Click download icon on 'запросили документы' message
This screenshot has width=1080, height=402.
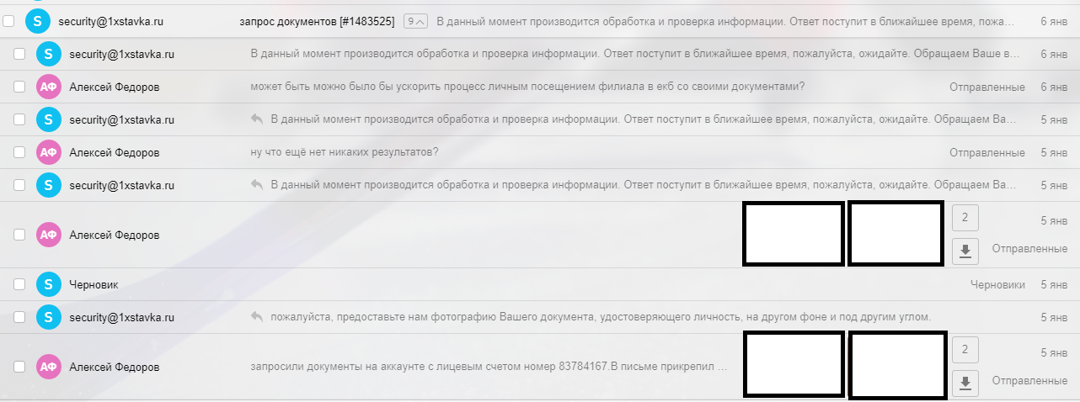click(965, 383)
